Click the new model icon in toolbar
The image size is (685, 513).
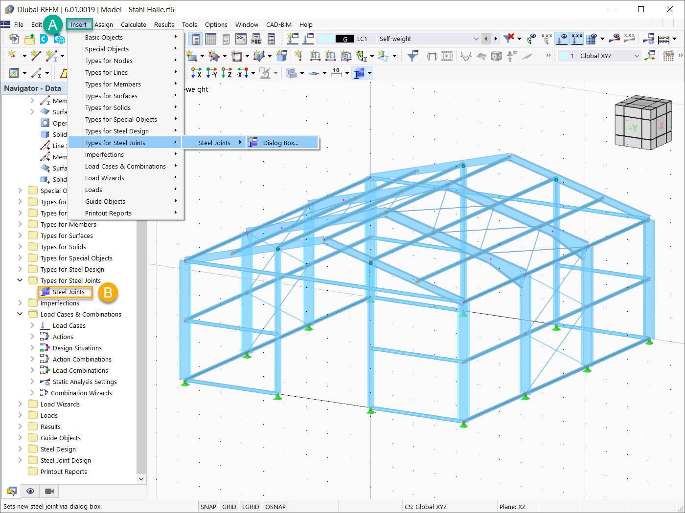[14, 39]
